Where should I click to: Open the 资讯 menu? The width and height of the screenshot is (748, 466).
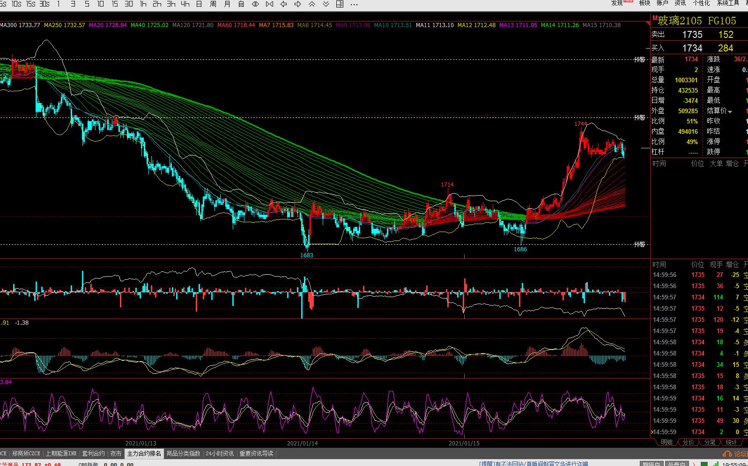(x=680, y=3)
